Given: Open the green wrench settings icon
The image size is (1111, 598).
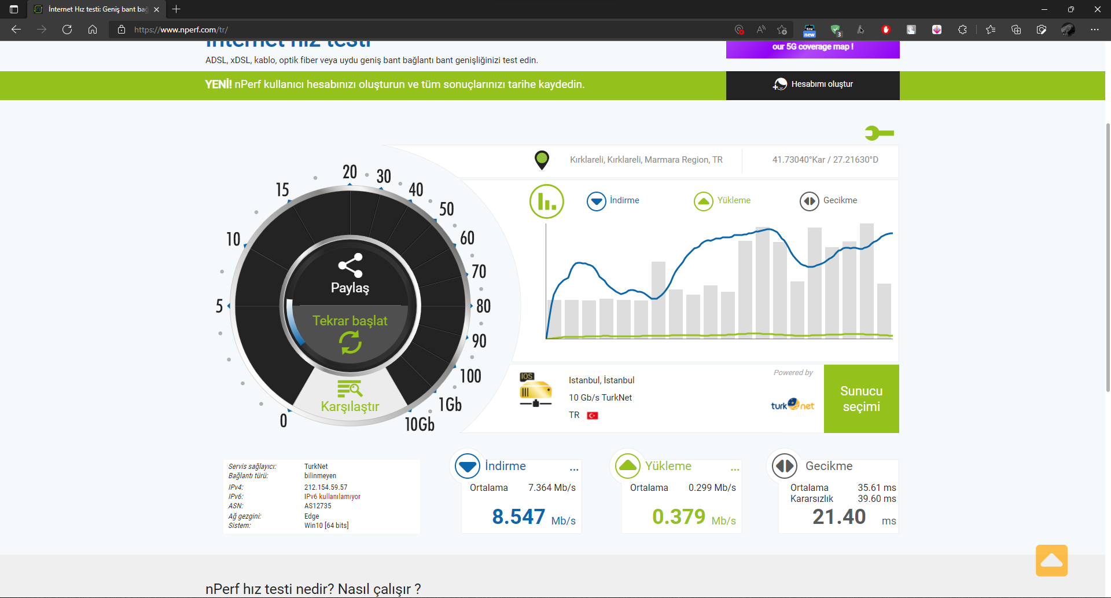Looking at the screenshot, I should click(880, 133).
